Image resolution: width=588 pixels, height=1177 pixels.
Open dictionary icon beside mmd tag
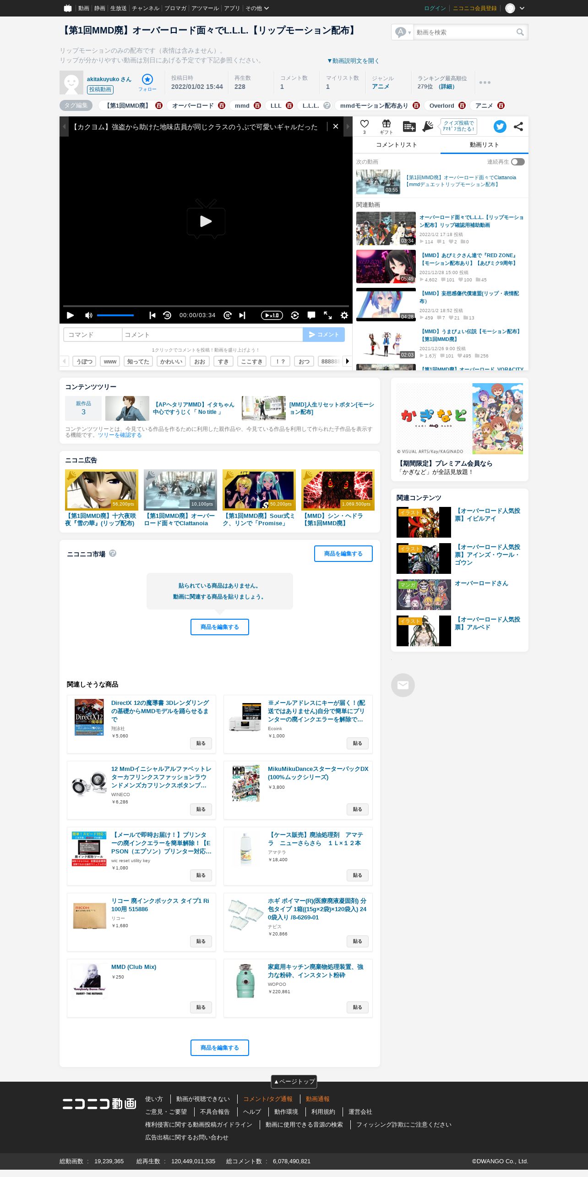[257, 105]
